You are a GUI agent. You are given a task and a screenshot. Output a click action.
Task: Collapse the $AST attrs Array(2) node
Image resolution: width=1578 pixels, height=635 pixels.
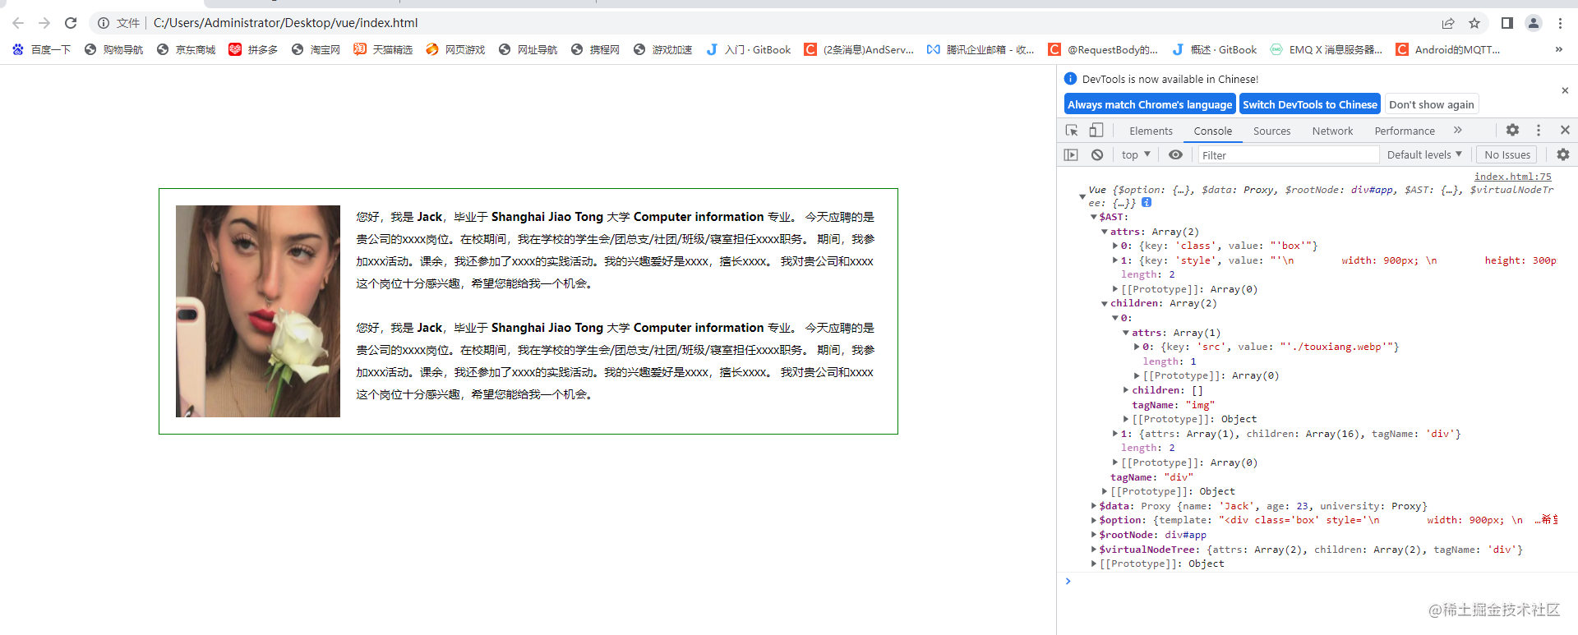[1104, 232]
